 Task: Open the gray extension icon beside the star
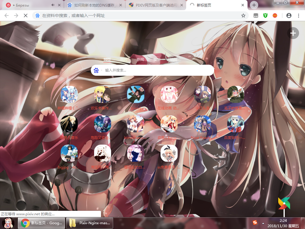click(256, 16)
